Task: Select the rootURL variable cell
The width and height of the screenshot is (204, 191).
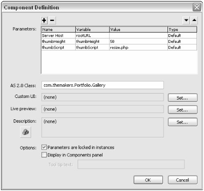Action: (x=92, y=36)
